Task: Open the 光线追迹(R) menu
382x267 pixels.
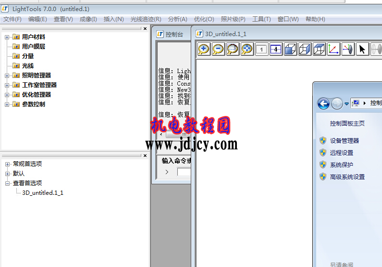Action: (146, 19)
